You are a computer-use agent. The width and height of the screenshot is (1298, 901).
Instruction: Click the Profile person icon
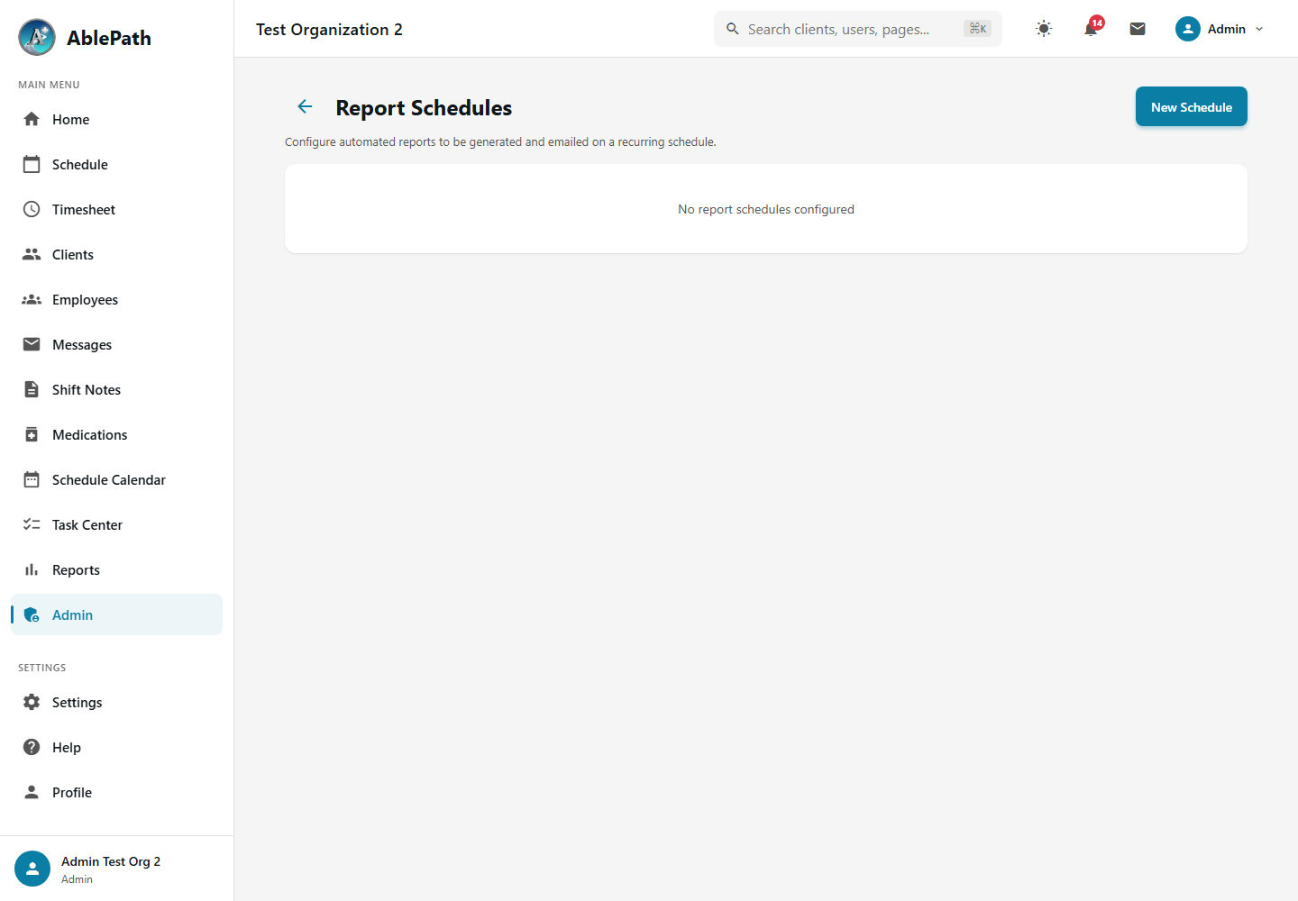coord(32,792)
